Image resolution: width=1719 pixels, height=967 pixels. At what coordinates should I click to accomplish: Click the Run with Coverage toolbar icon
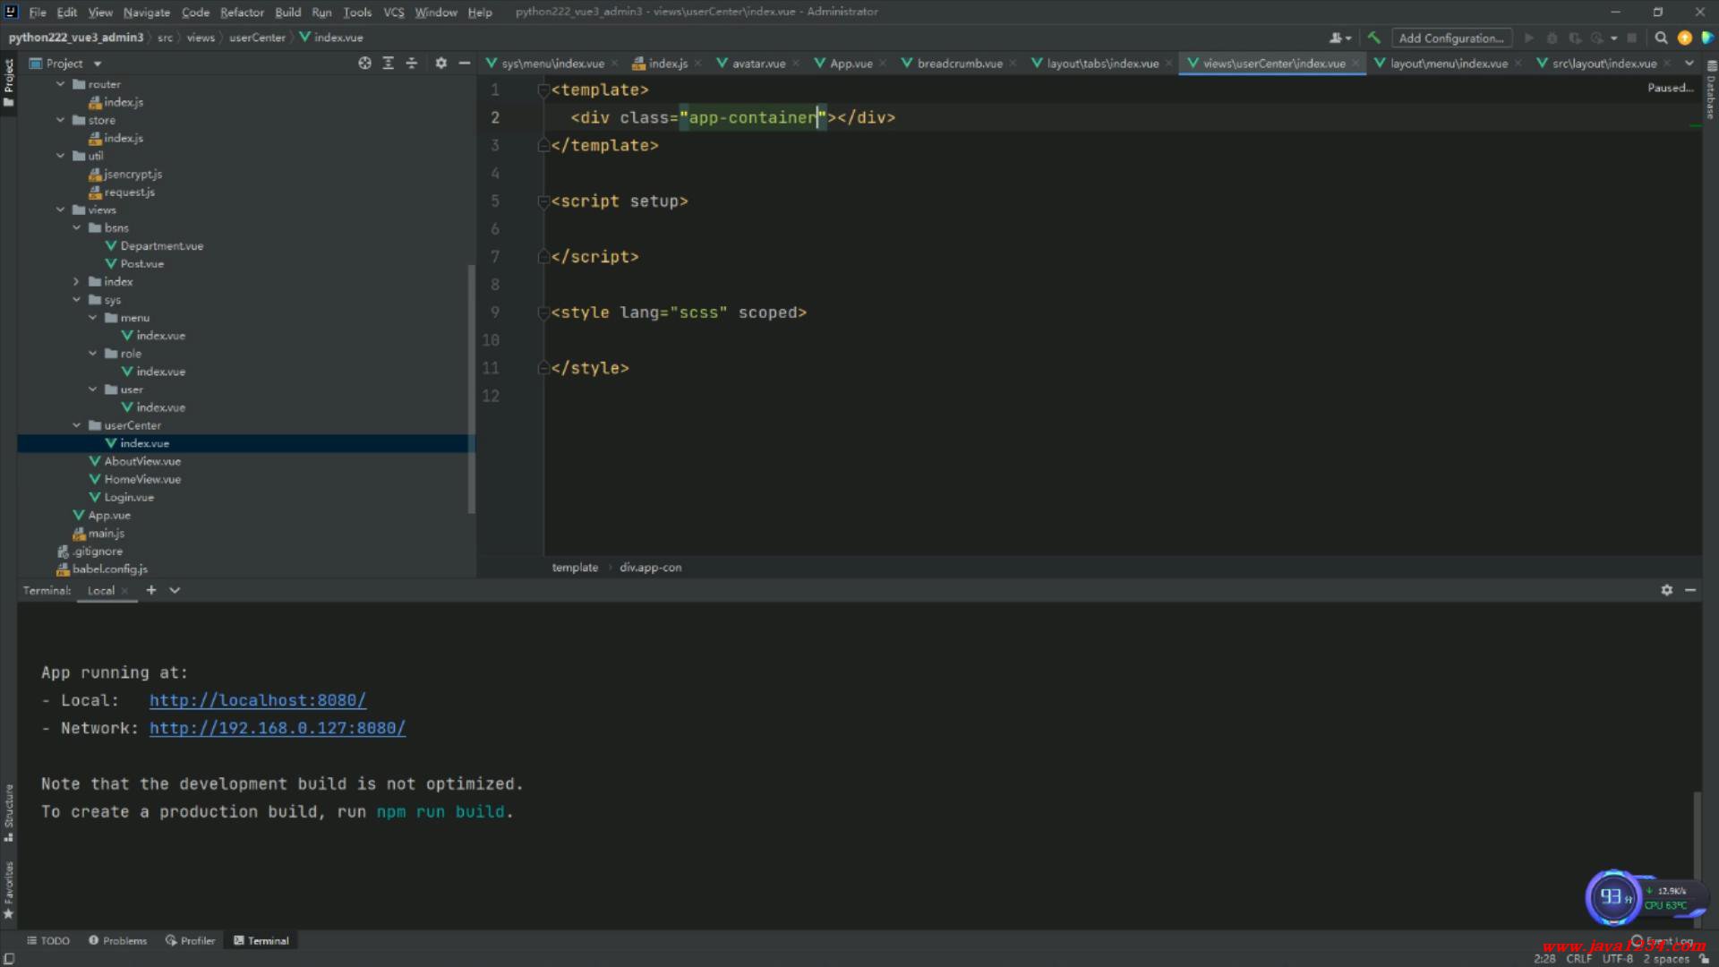(x=1576, y=38)
